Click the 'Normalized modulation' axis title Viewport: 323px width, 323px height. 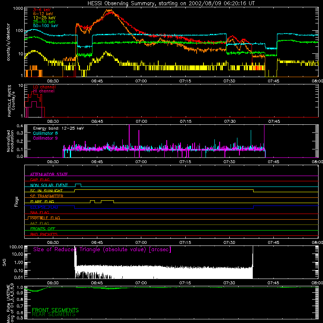click(x=10, y=141)
